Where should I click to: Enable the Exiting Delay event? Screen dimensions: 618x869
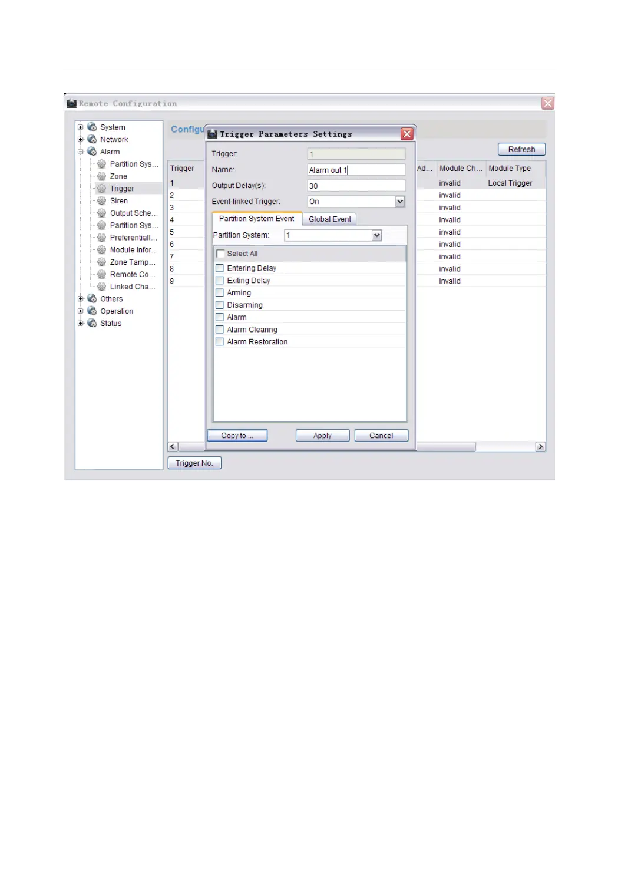(220, 280)
